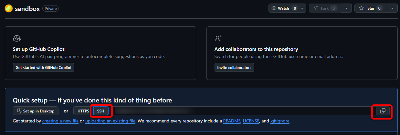
Task: Click the desktop download icon
Action: point(19,111)
